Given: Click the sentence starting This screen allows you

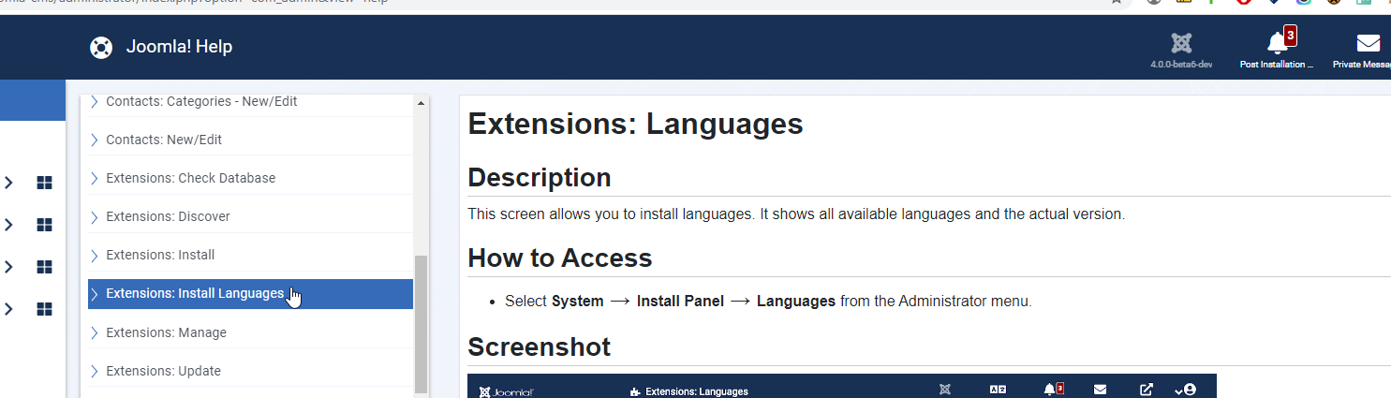Looking at the screenshot, I should pyautogui.click(x=796, y=214).
